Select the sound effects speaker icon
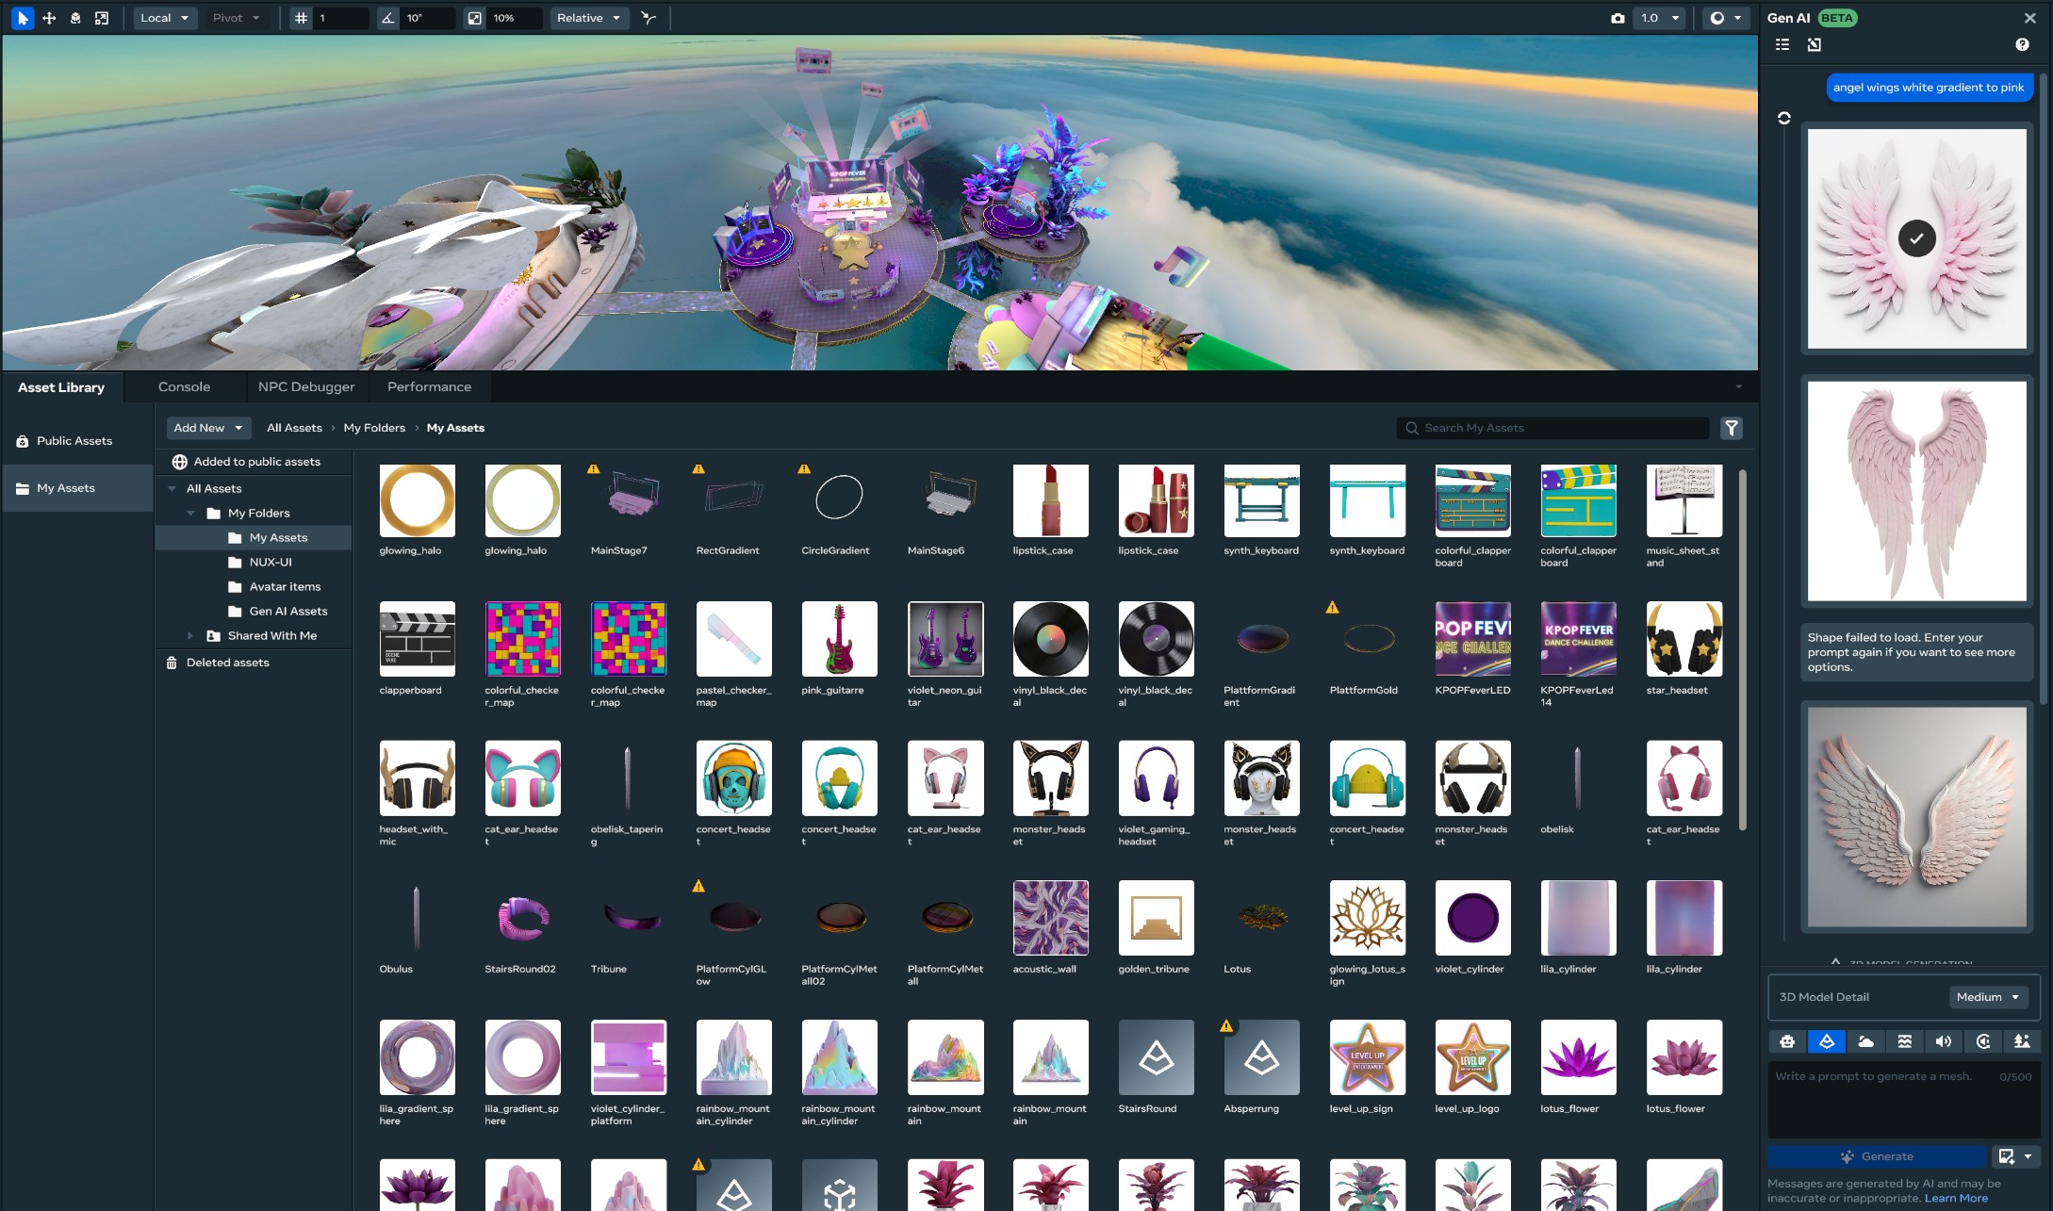 1944,1041
